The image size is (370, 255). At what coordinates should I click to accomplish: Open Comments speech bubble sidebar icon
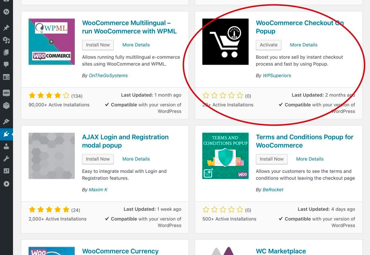[x=7, y=64]
